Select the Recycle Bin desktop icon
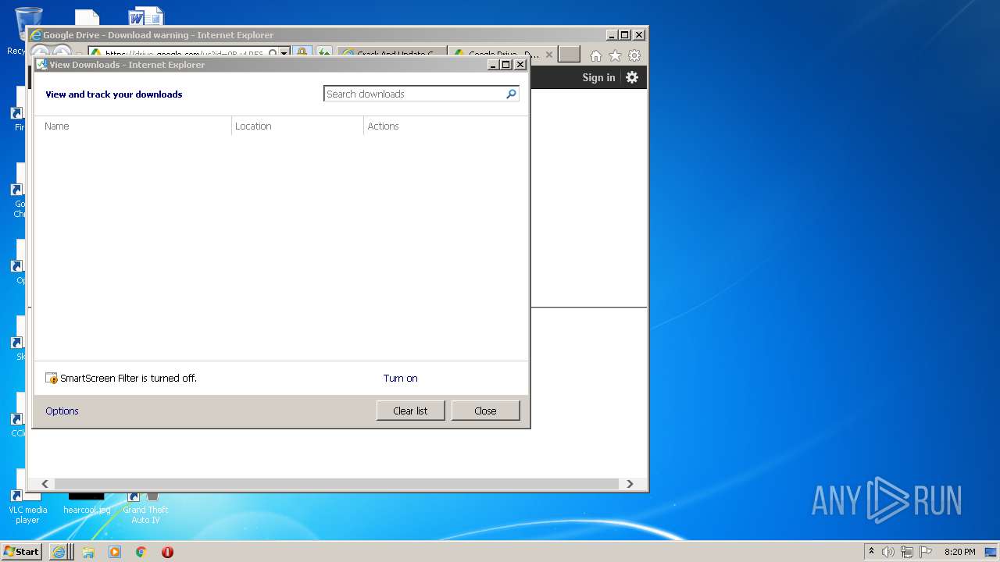This screenshot has height=562, width=1000. point(28,21)
